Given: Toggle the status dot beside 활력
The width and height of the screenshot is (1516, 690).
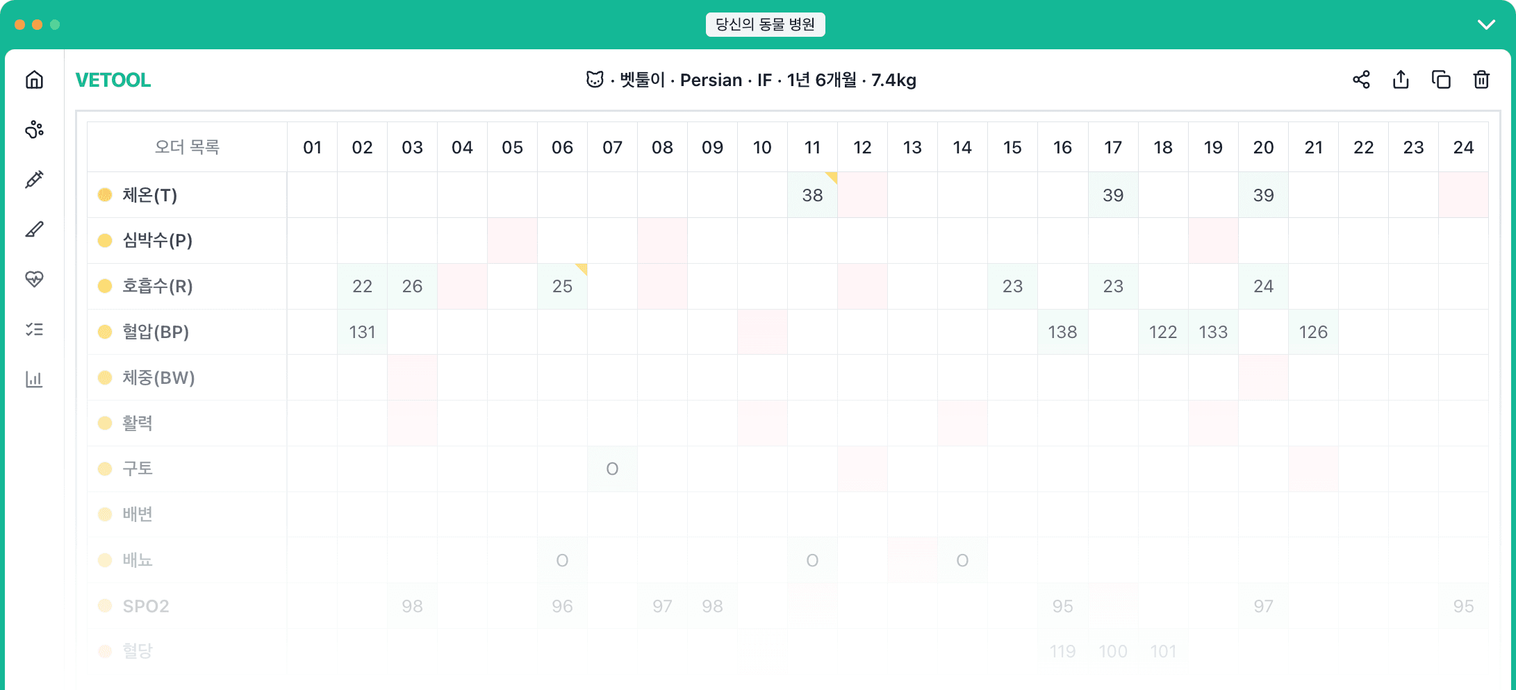Looking at the screenshot, I should click(104, 423).
